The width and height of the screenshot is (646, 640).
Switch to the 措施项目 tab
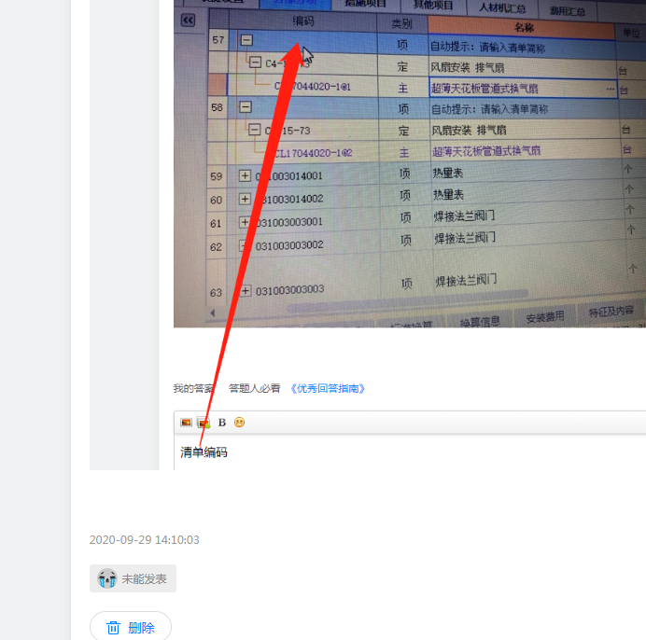pyautogui.click(x=365, y=4)
